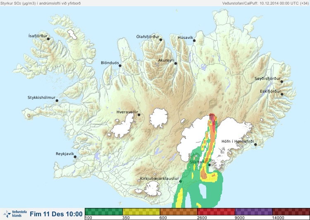
Task: Click the Stykkishólmur label
Action: click(41, 98)
